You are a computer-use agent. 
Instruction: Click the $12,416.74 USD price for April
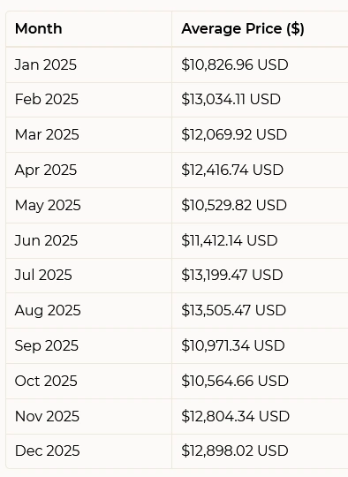pyautogui.click(x=232, y=170)
